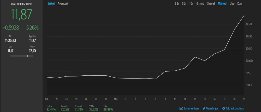Image resolution: width=261 pixels, height=112 pixels.
Task: Click the low-high range bar indicator
Action: [22, 56]
